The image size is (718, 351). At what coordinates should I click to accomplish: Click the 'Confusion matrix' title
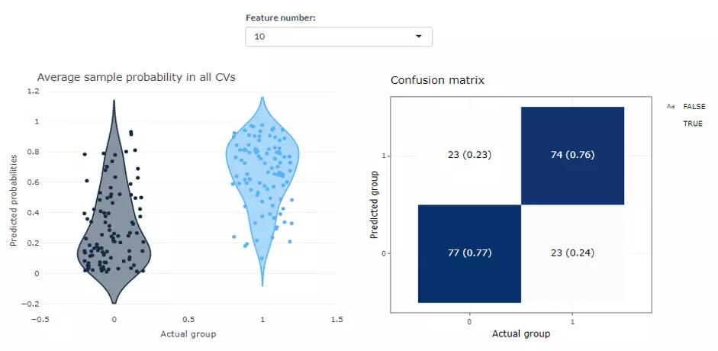[437, 79]
